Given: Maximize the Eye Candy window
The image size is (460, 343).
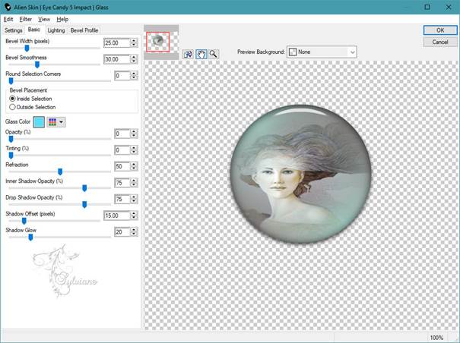Looking at the screenshot, I should tap(427, 7).
